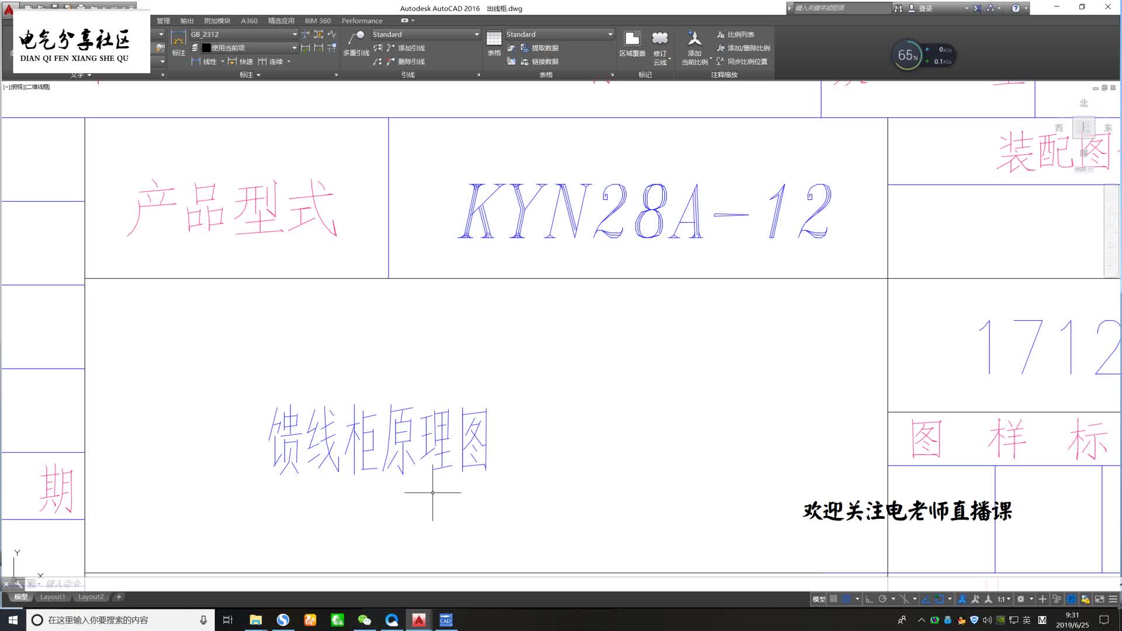Click 链接数据 data link tool

539,61
